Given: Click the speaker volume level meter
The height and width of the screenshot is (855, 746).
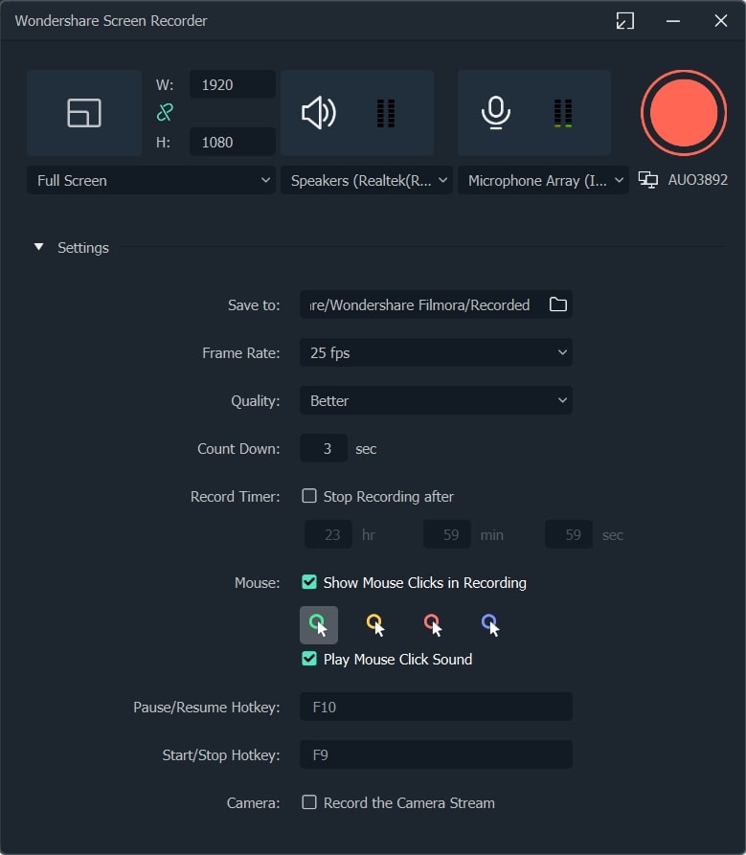Looking at the screenshot, I should 386,113.
